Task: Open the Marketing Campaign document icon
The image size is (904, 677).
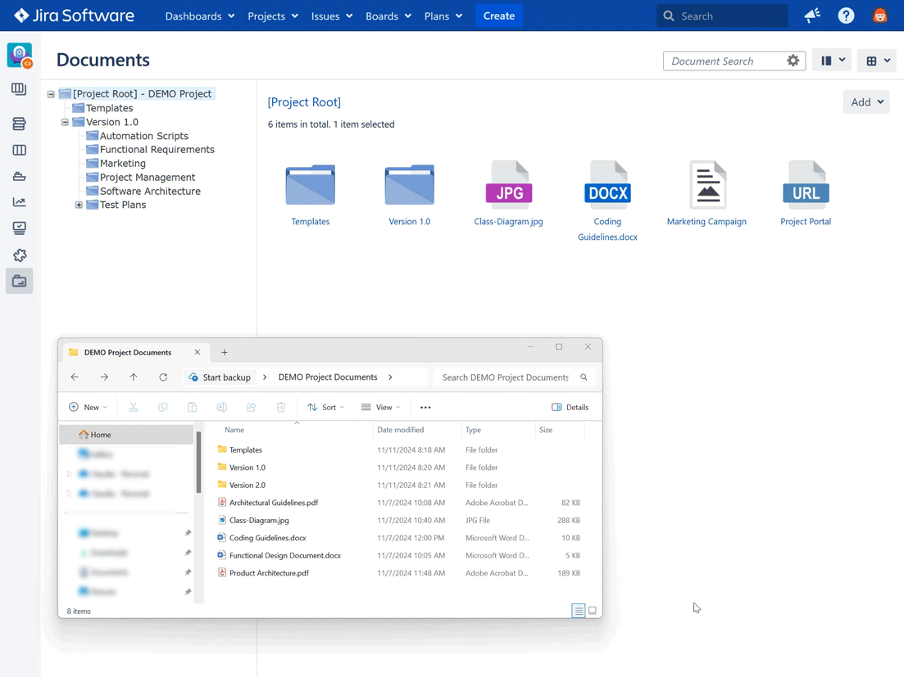Action: pyautogui.click(x=706, y=185)
